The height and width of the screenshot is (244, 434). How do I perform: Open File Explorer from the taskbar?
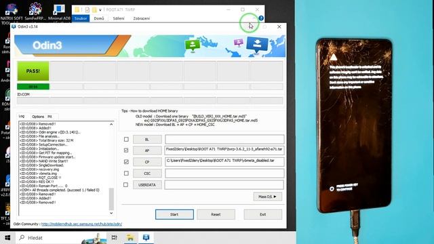130,238
